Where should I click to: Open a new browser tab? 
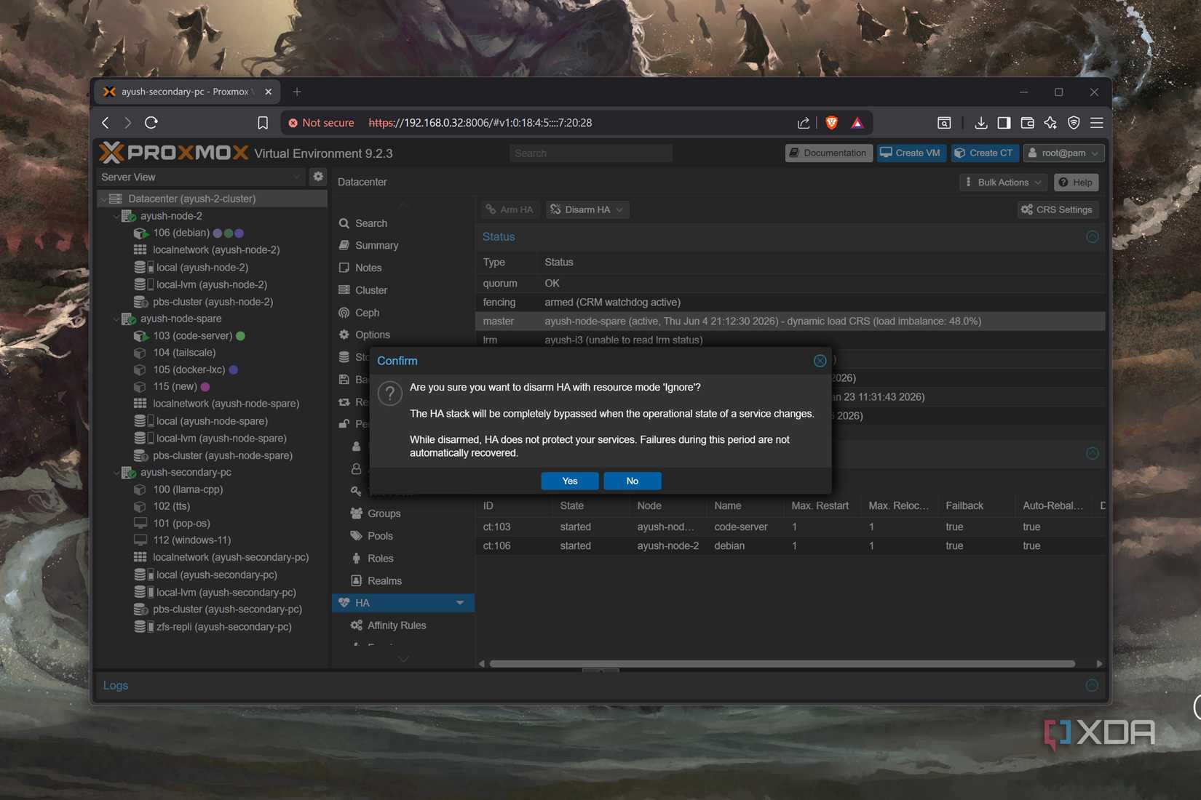(x=297, y=92)
